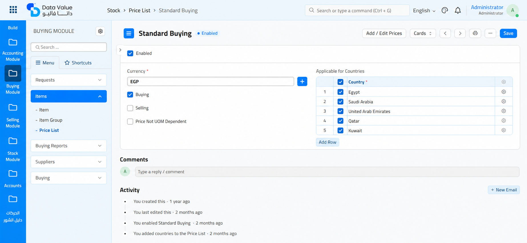Go to Price List breadcrumb link
Screen dimensions: 527x243
(139, 11)
